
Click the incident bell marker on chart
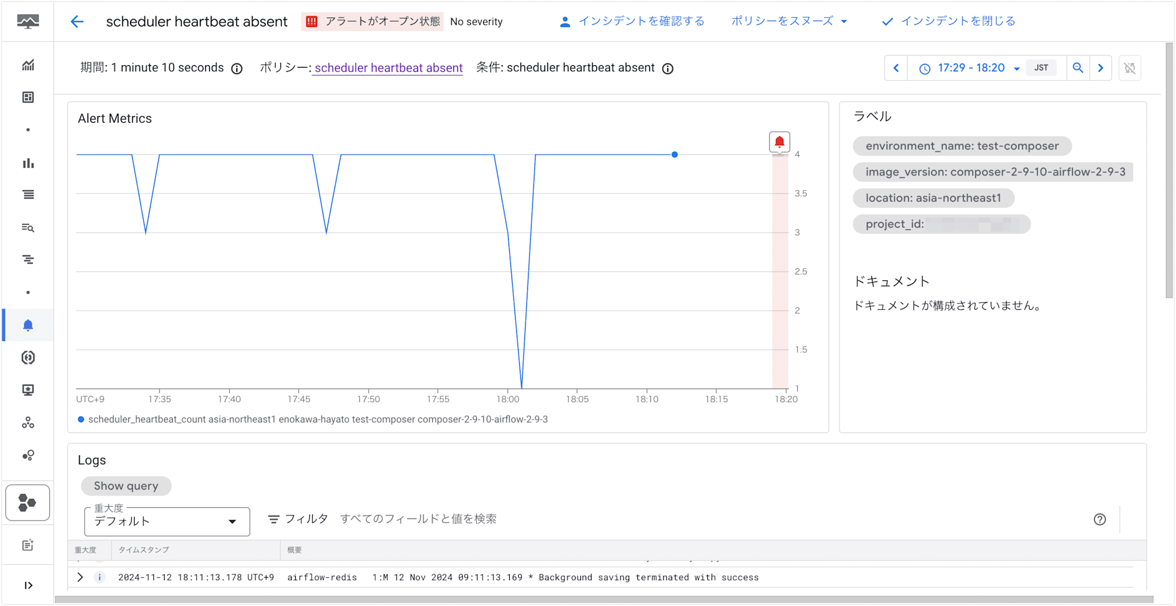click(779, 142)
